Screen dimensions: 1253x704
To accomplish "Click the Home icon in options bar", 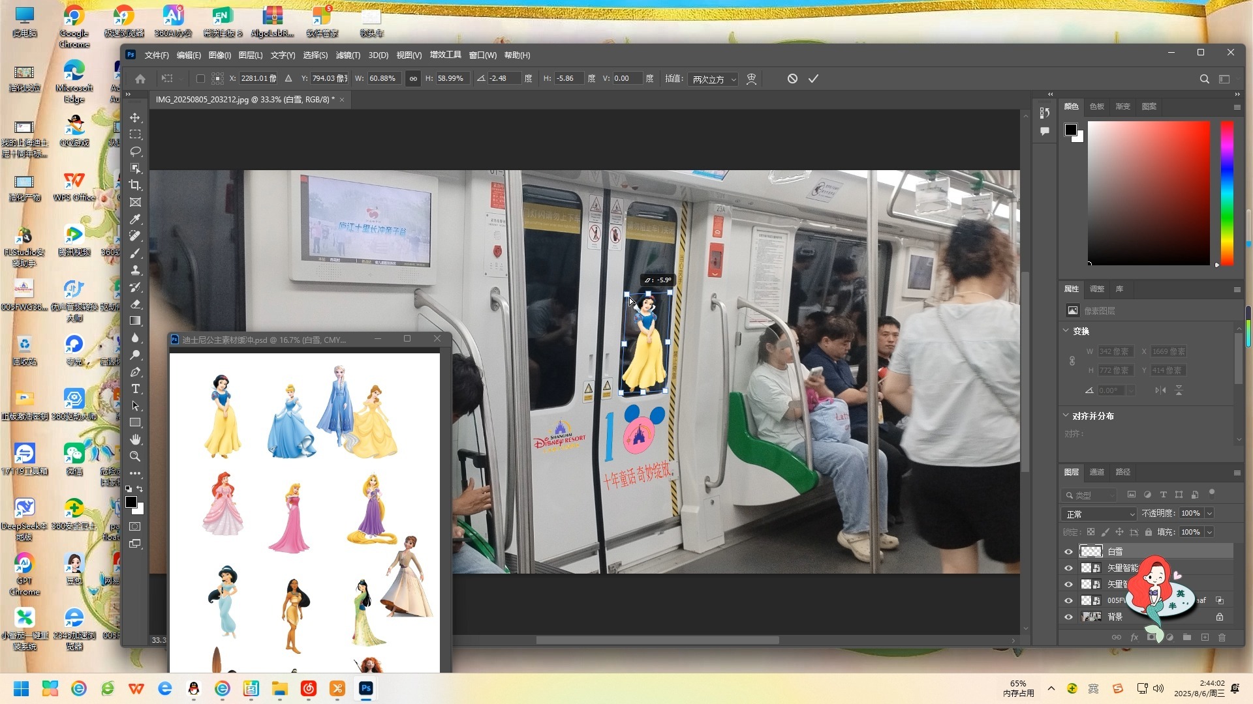I will coord(140,78).
